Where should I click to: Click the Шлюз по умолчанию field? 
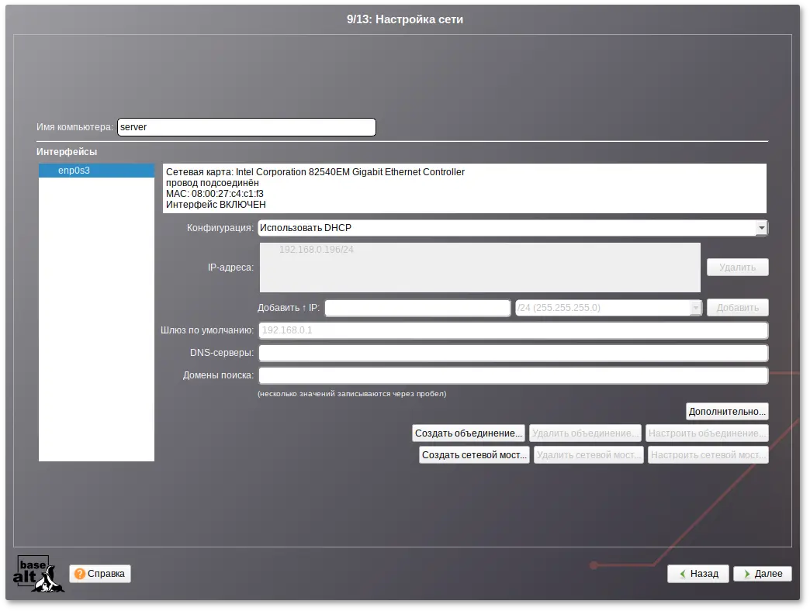[x=513, y=330]
